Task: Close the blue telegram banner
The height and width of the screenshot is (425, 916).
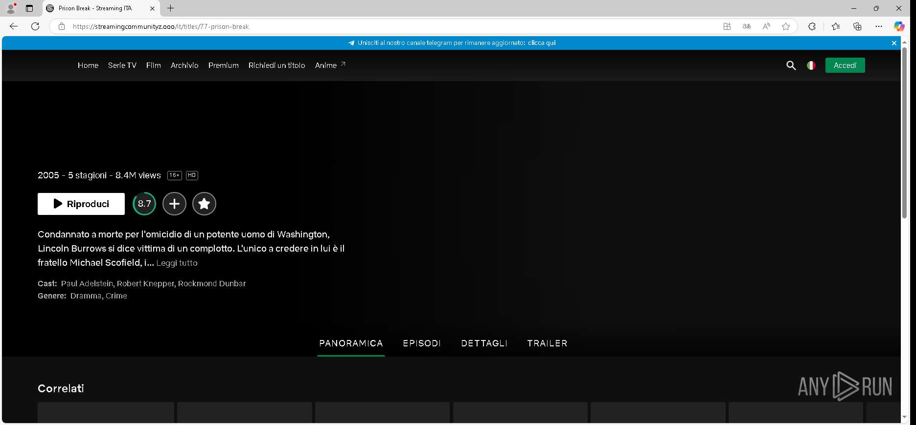Action: [x=894, y=43]
